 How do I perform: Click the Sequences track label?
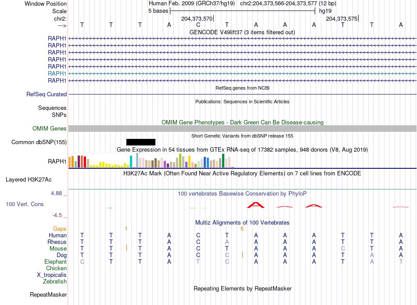52,108
